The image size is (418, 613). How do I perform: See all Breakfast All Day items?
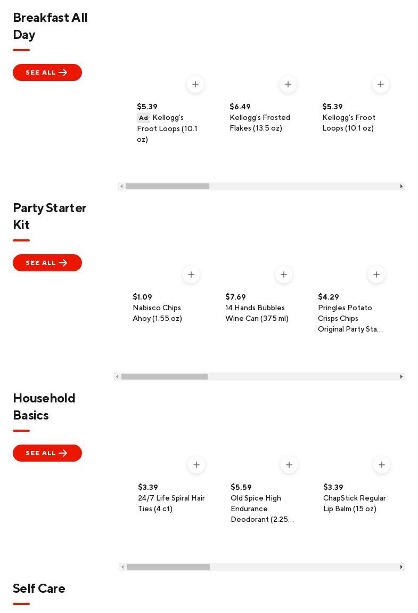point(47,72)
